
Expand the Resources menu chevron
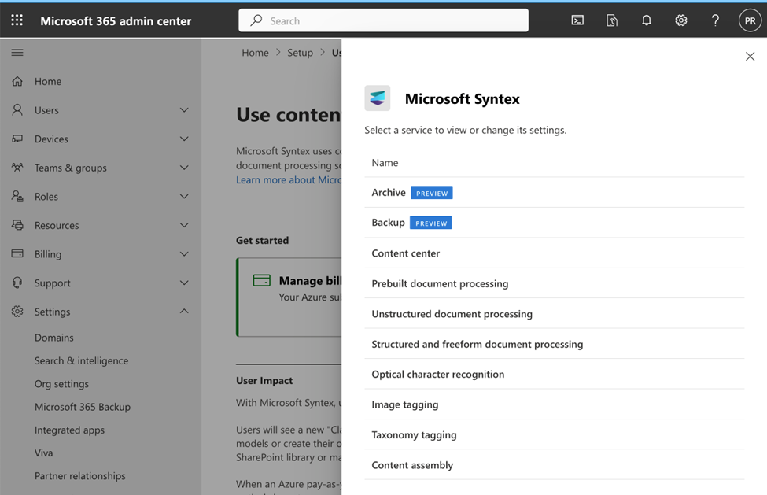pyautogui.click(x=184, y=225)
